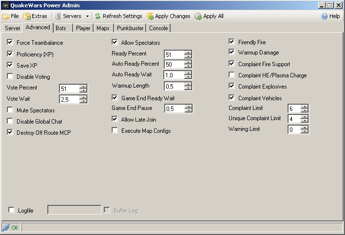Click the Refresh Settings arrows icon
Screen dimensions: 345x235
[97, 16]
